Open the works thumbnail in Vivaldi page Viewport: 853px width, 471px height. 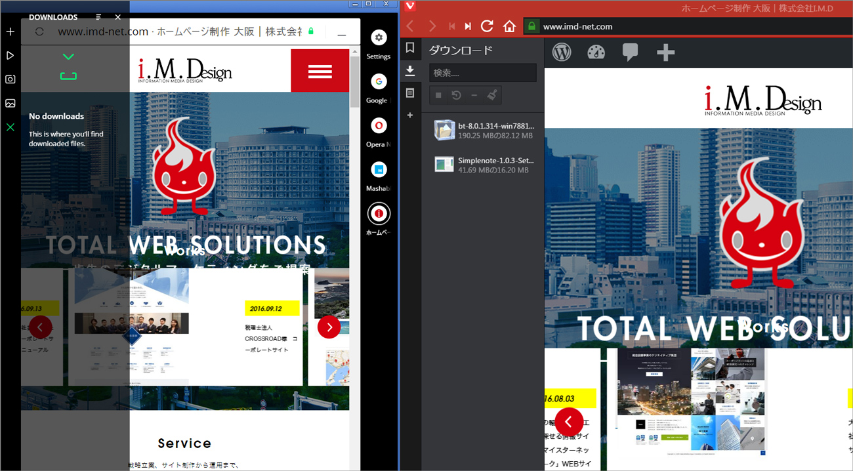[x=692, y=402]
